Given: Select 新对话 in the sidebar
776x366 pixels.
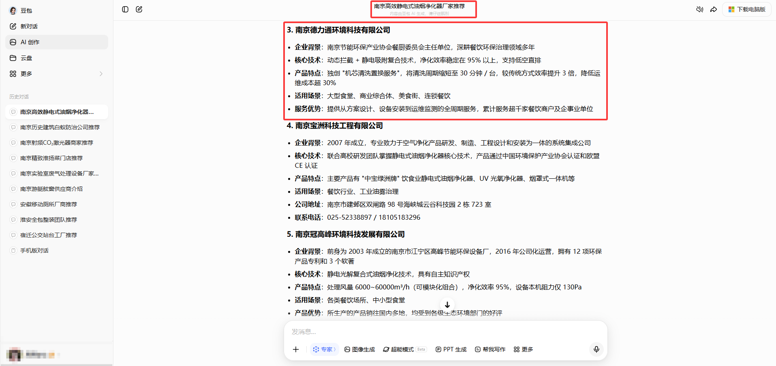Looking at the screenshot, I should [x=57, y=26].
